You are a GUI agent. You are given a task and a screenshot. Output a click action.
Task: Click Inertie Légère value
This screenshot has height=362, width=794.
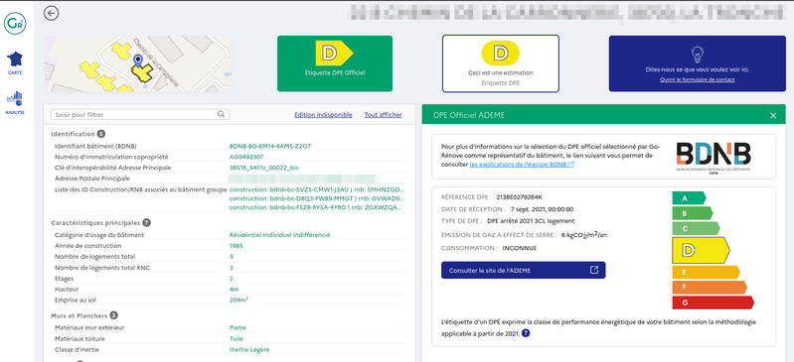[249, 350]
